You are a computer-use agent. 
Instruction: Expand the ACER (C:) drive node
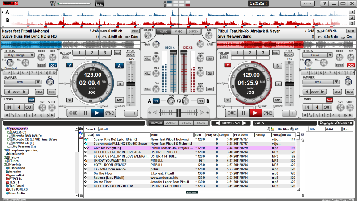tap(8, 132)
